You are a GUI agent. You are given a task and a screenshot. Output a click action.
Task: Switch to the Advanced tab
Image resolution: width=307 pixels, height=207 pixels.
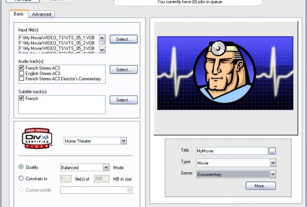click(41, 14)
